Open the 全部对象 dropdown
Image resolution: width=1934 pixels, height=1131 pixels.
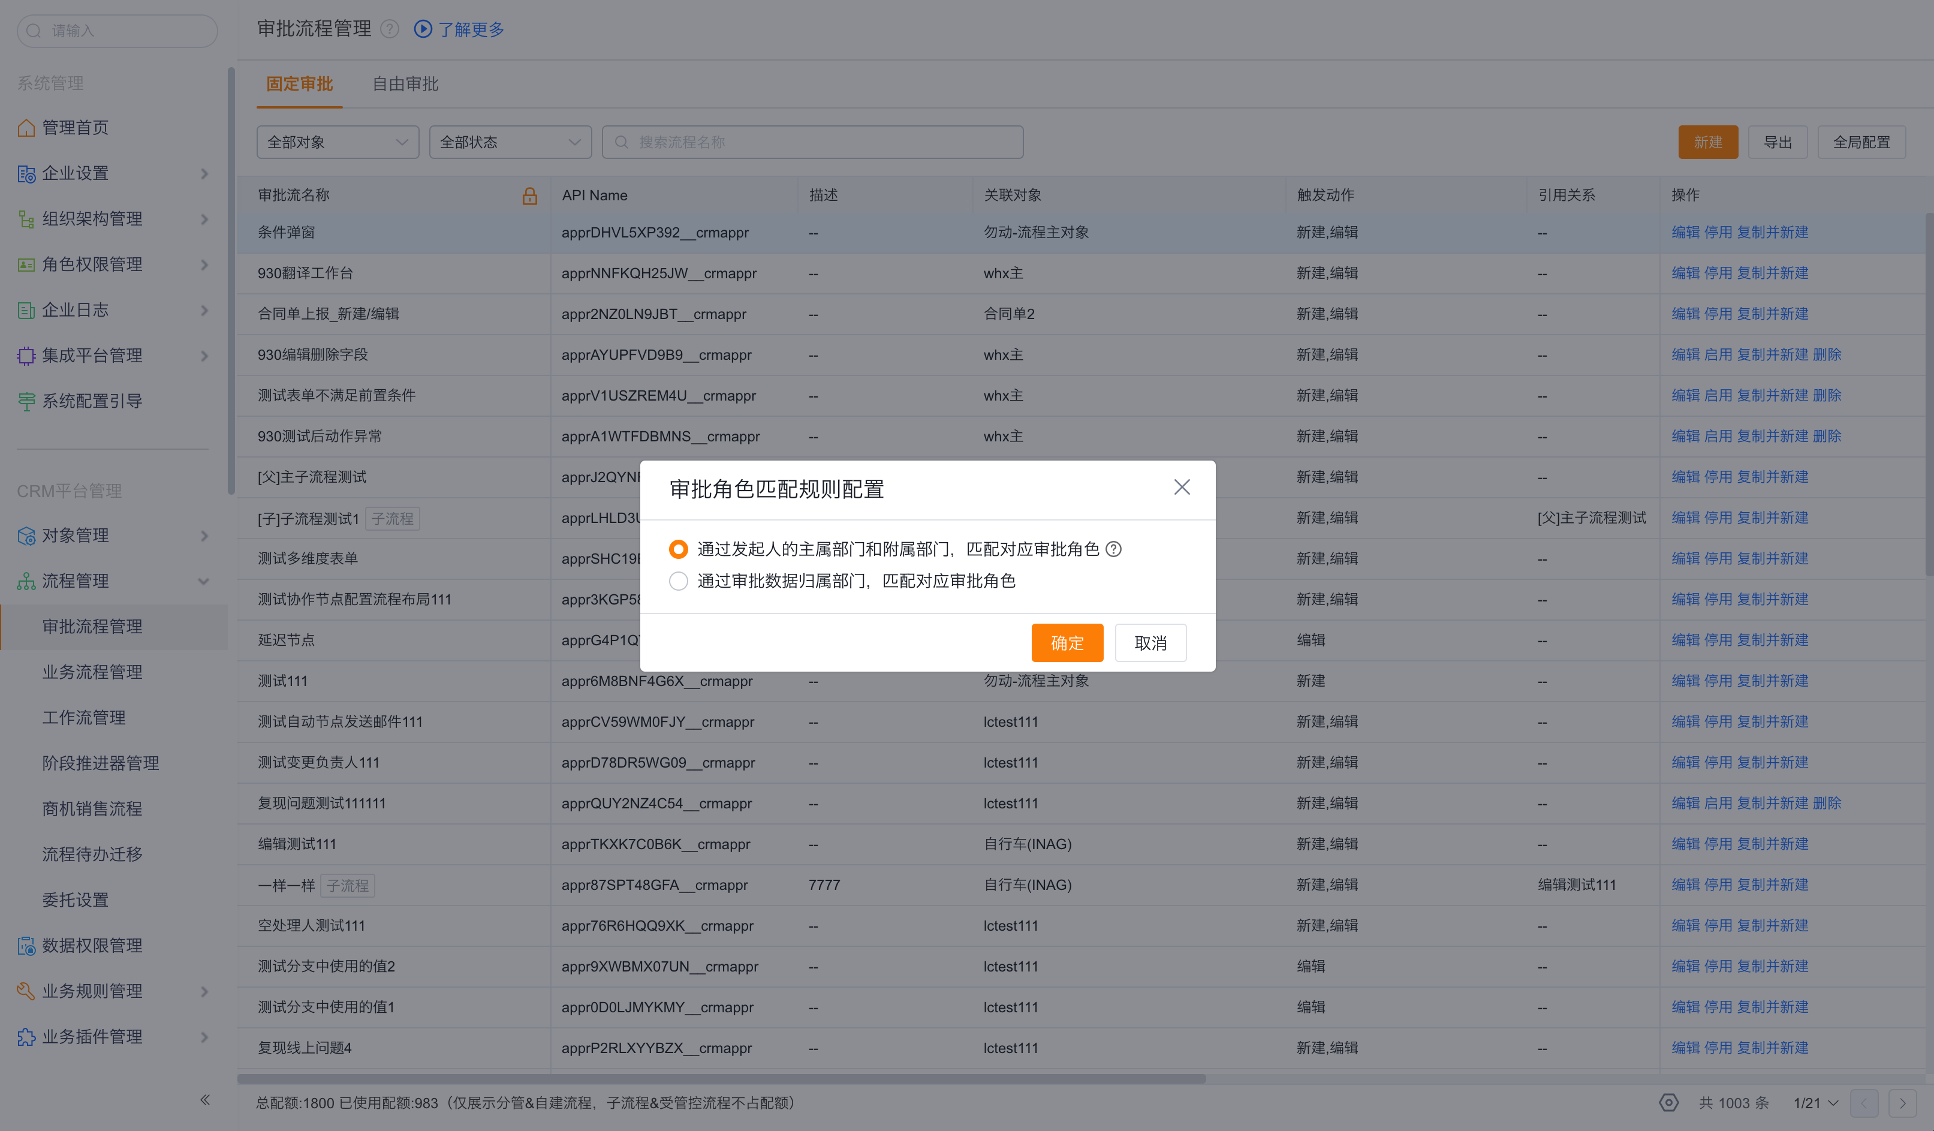337,142
